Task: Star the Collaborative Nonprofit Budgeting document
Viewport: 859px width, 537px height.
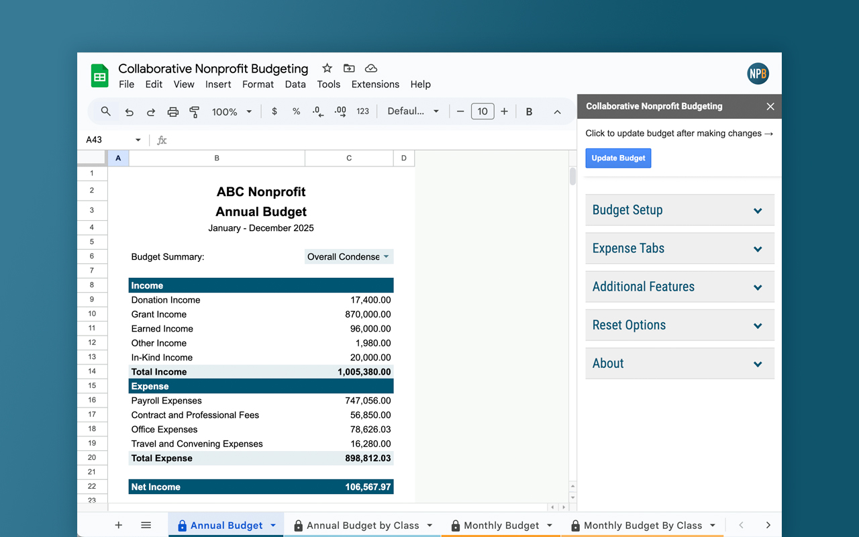Action: [x=327, y=68]
